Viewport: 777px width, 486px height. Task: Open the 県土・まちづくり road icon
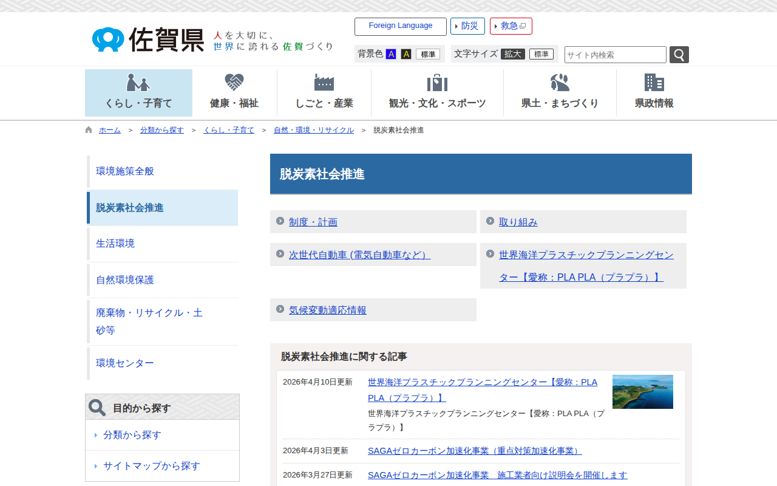tap(560, 83)
